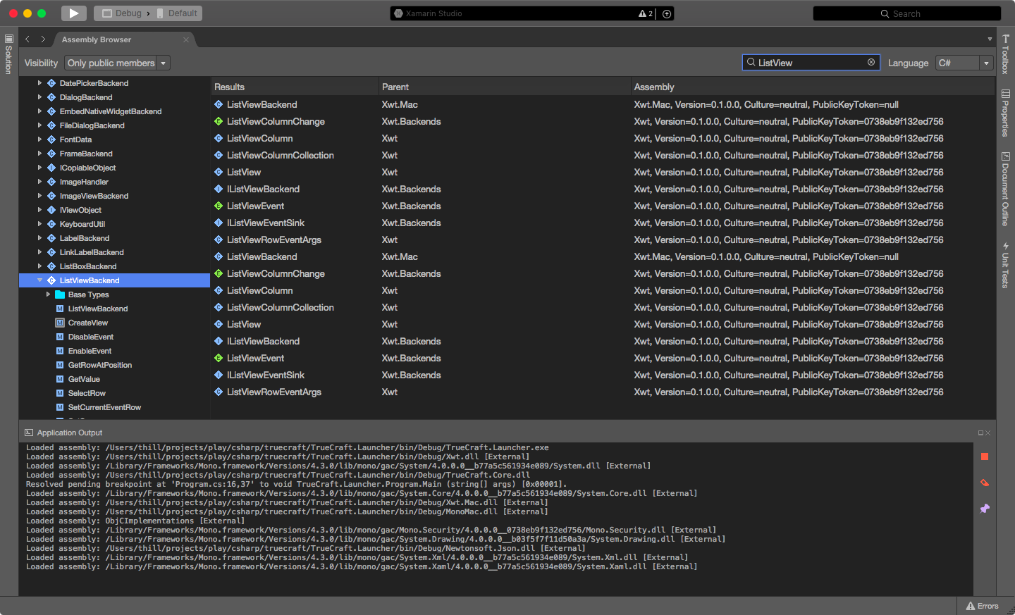Open the document tab list dropdown
Viewport: 1015px width, 615px height.
[x=990, y=39]
